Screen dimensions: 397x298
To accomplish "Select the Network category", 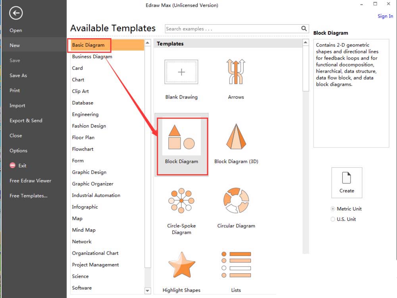I will pos(81,242).
